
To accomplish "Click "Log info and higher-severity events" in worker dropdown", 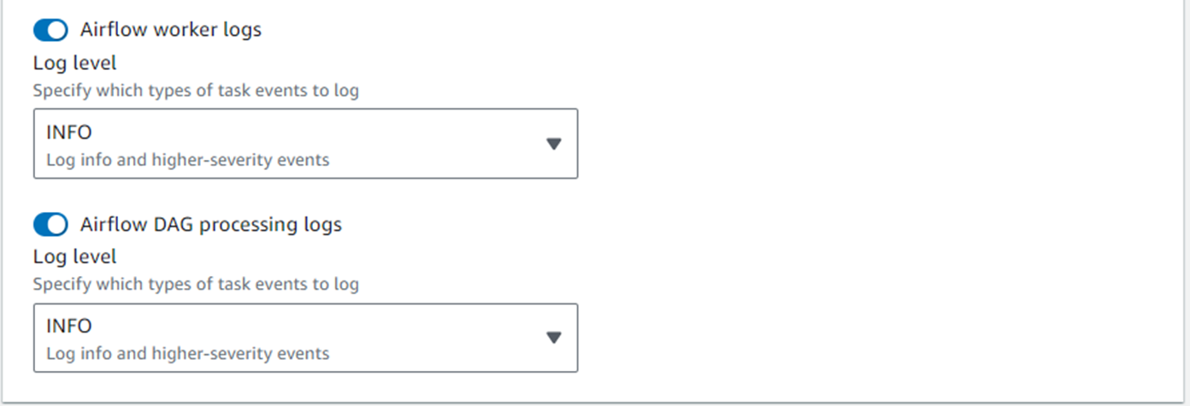I will [187, 160].
